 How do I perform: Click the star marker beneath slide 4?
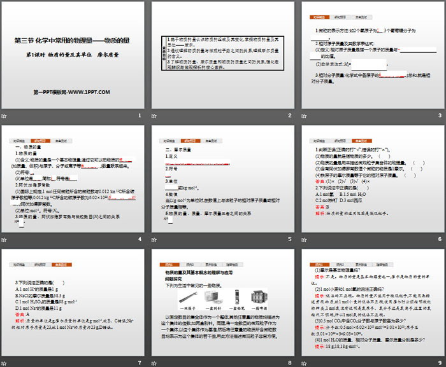point(5,240)
